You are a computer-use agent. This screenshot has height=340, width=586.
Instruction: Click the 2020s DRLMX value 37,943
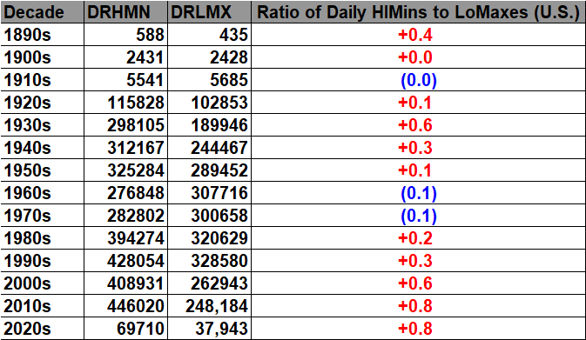(221, 330)
